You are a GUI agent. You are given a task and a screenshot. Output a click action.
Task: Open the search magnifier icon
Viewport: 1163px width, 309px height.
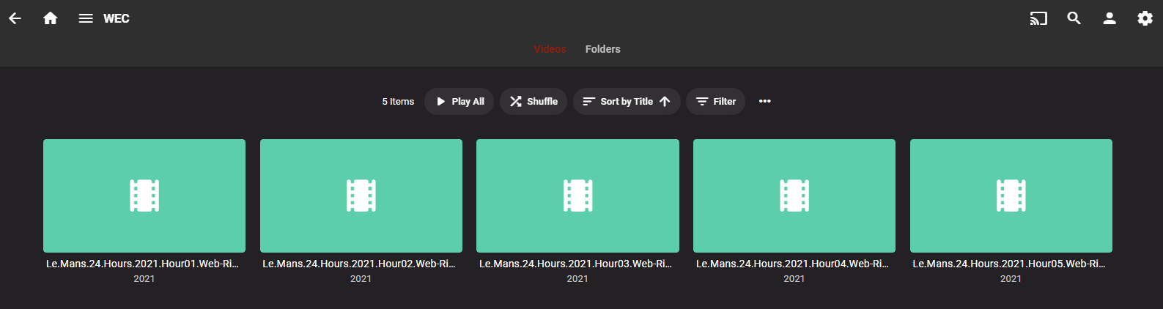pyautogui.click(x=1074, y=18)
